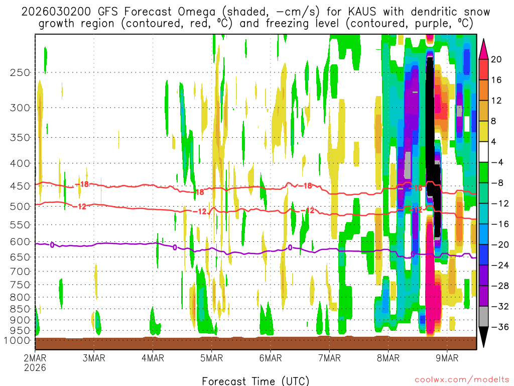Viewport: 514px width, 386px height.
Task: Click the Forecast Time (UTC) axis title
Action: [255, 380]
